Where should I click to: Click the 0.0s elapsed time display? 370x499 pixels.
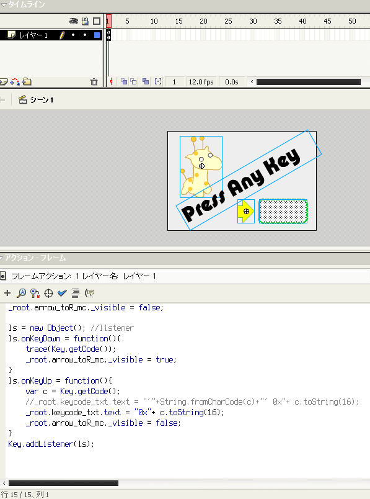[231, 82]
